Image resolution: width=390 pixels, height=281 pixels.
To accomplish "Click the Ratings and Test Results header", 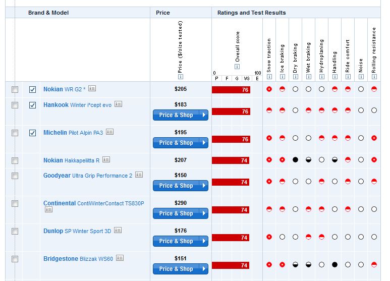I will pyautogui.click(x=251, y=13).
